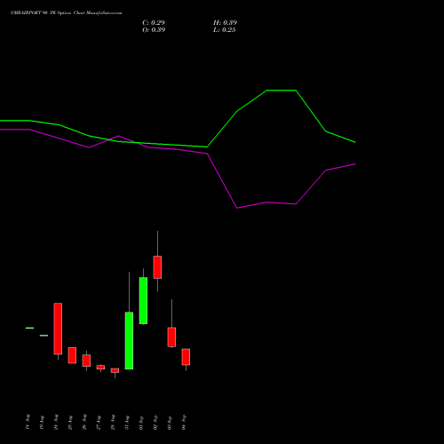Click the '28 Aug' date axis label
This screenshot has width=444, height=444.
(113, 423)
